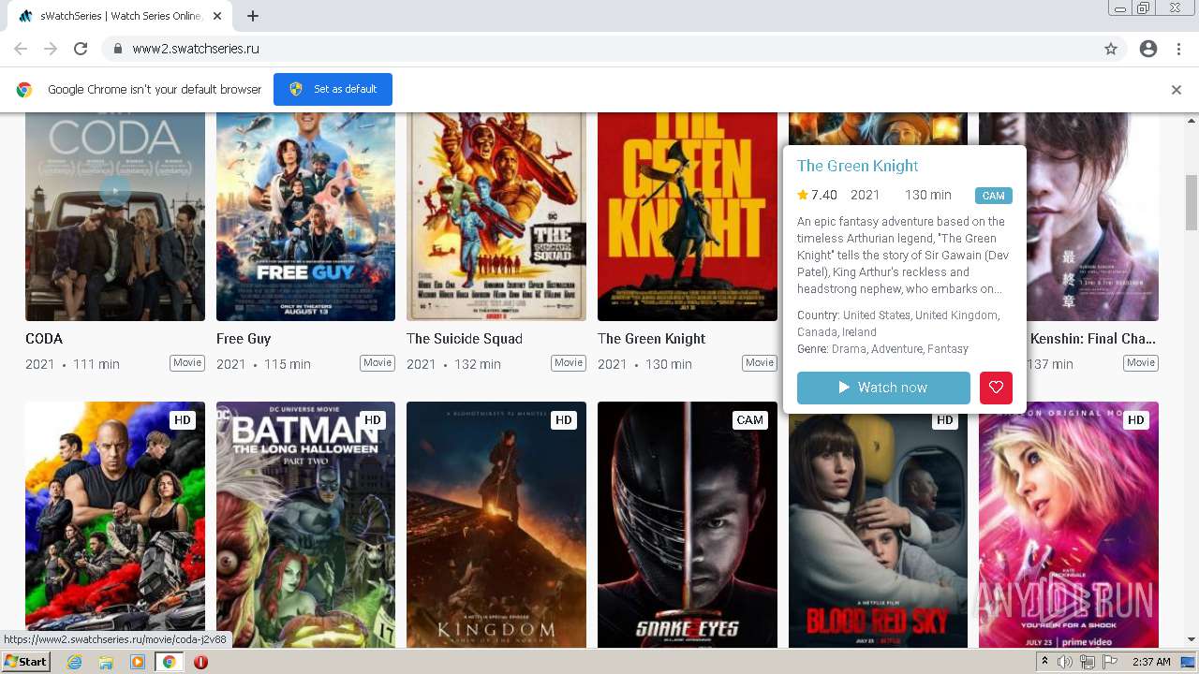Screen dimensions: 1199x674
Task: Open File Explorer from taskbar
Action: pyautogui.click(x=106, y=662)
